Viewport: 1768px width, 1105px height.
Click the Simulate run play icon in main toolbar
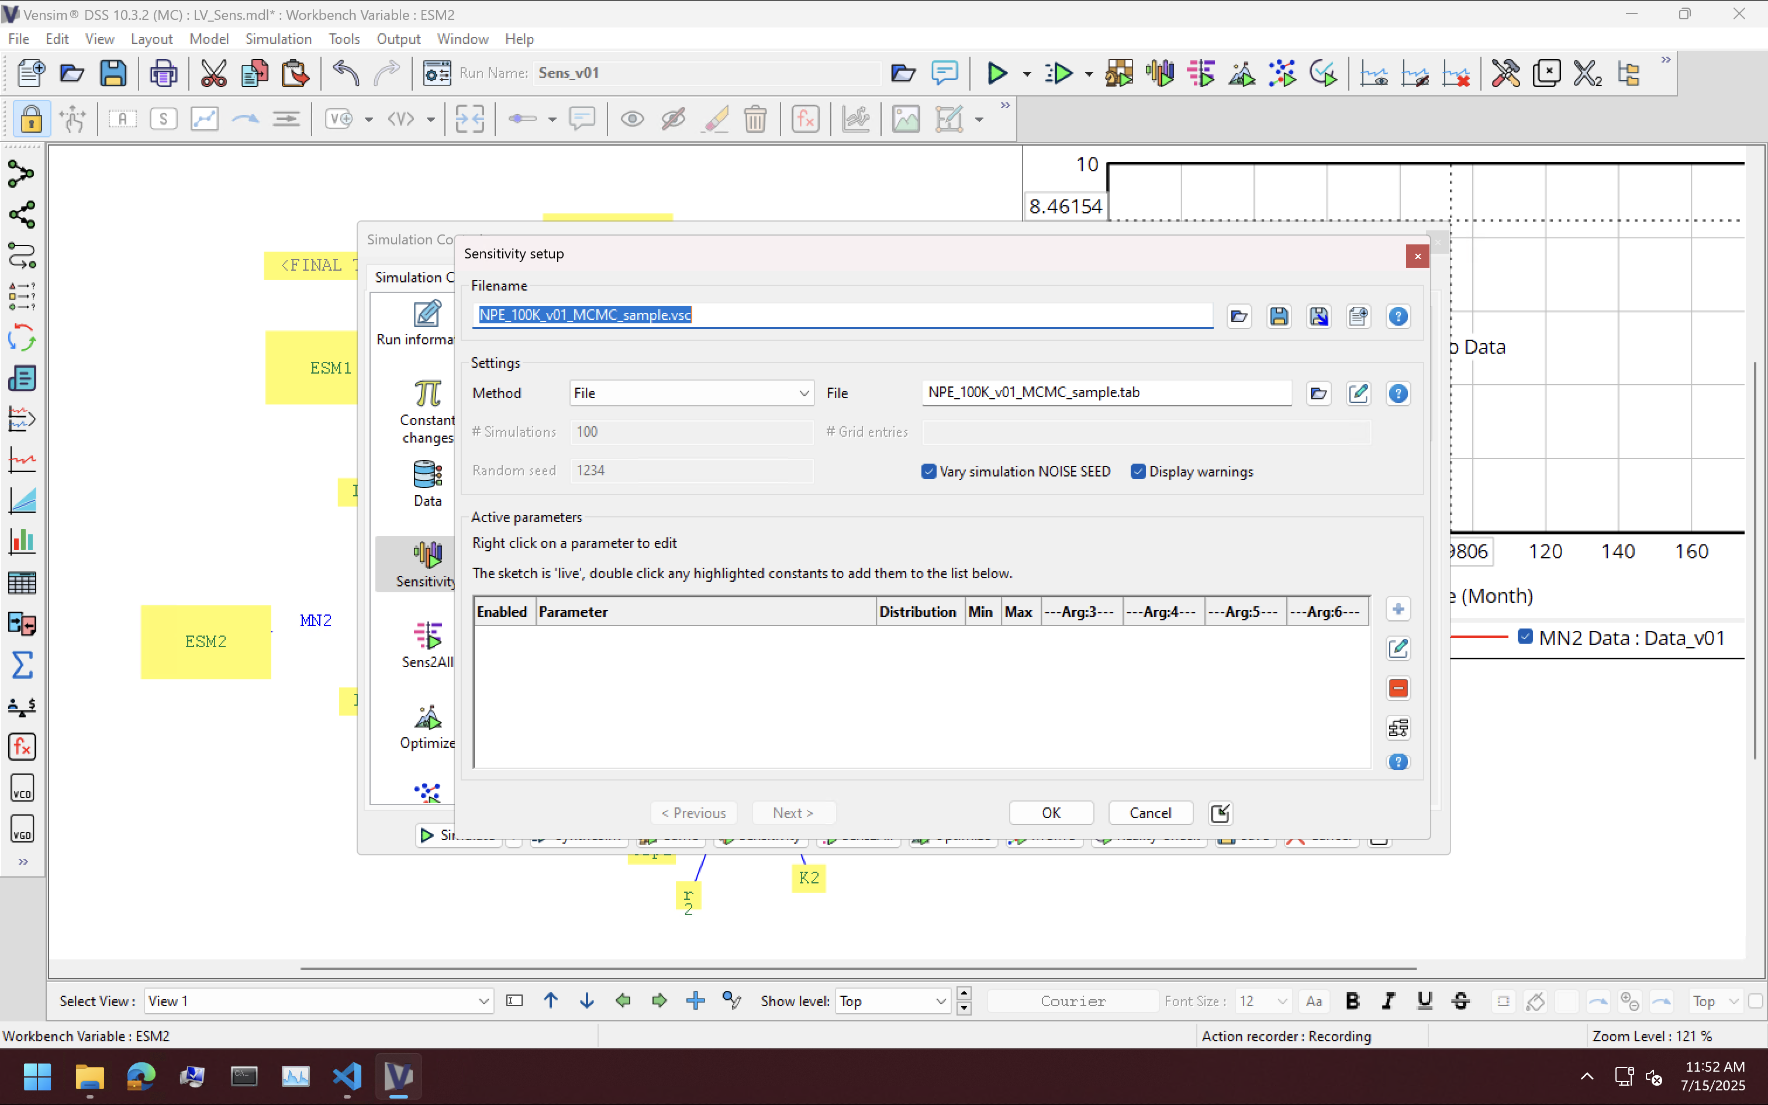pyautogui.click(x=997, y=73)
